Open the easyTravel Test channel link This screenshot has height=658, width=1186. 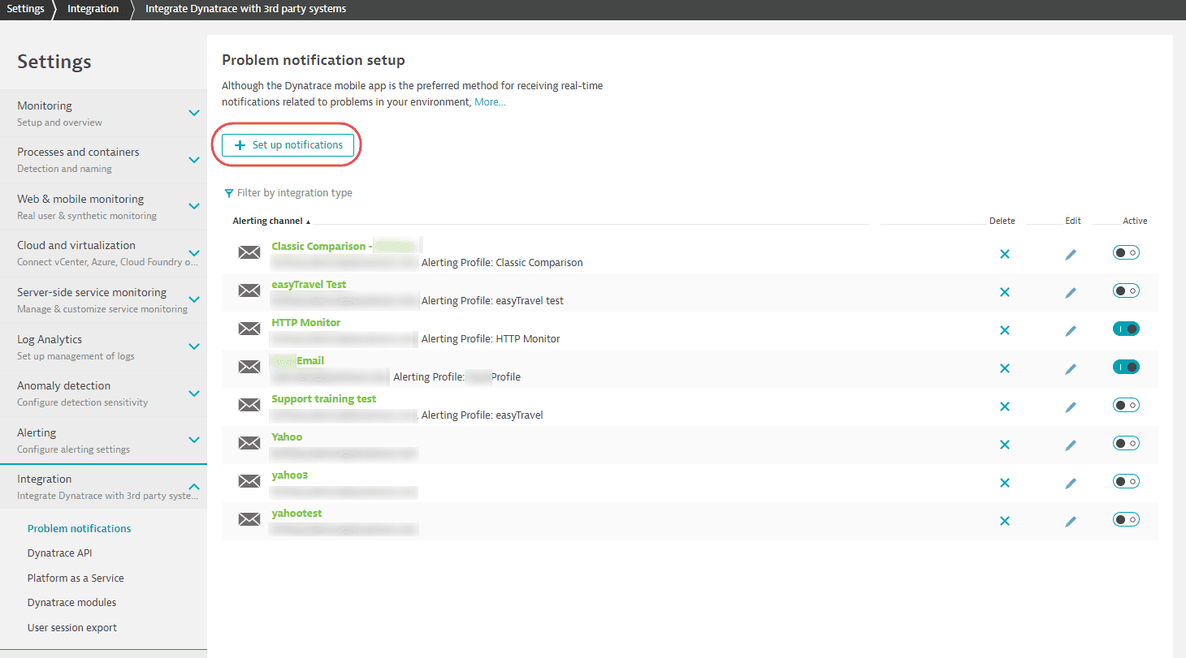click(309, 285)
